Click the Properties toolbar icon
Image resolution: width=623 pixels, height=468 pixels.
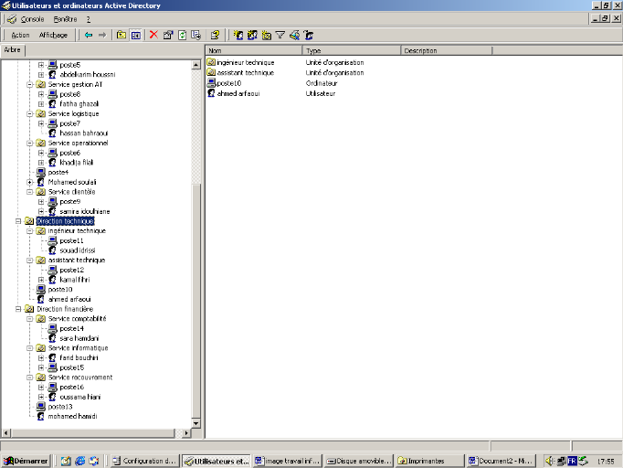[x=168, y=35]
